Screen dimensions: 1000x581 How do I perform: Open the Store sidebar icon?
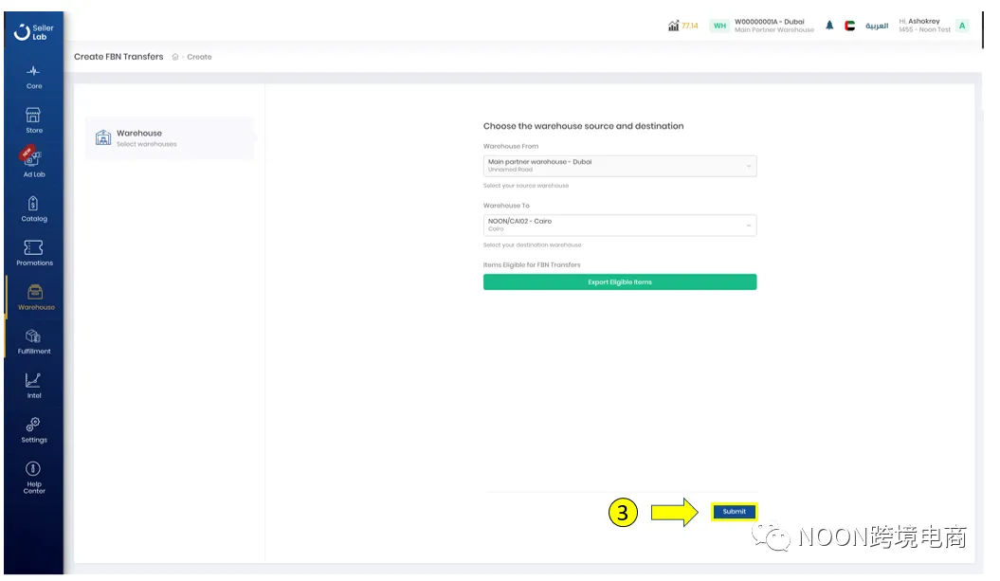pyautogui.click(x=34, y=119)
